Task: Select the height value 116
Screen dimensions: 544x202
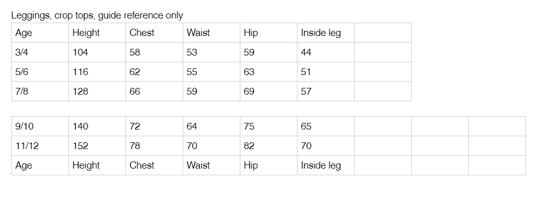Action: (97, 72)
